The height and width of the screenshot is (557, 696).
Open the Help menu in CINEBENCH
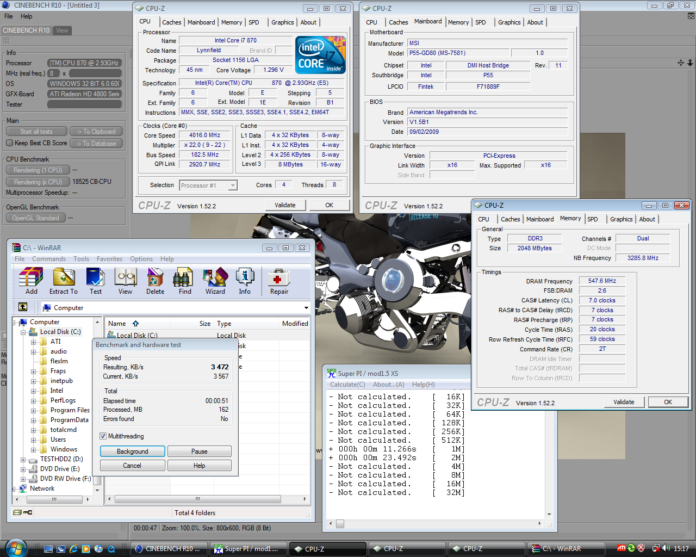tap(26, 16)
